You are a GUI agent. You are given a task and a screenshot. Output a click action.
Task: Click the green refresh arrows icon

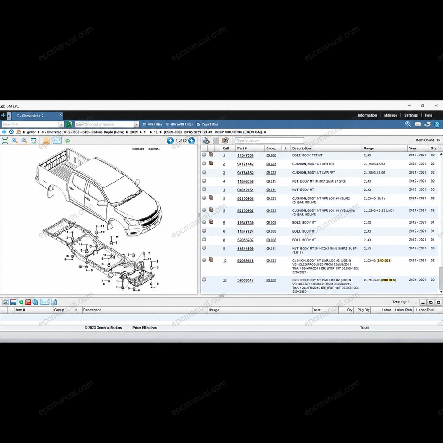tap(67, 140)
